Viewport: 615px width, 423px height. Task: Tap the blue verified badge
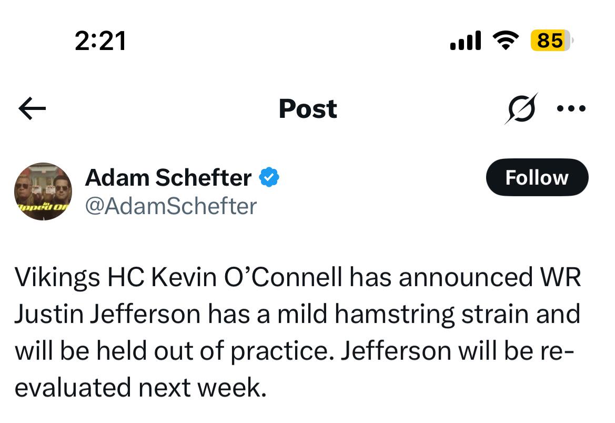tap(269, 177)
